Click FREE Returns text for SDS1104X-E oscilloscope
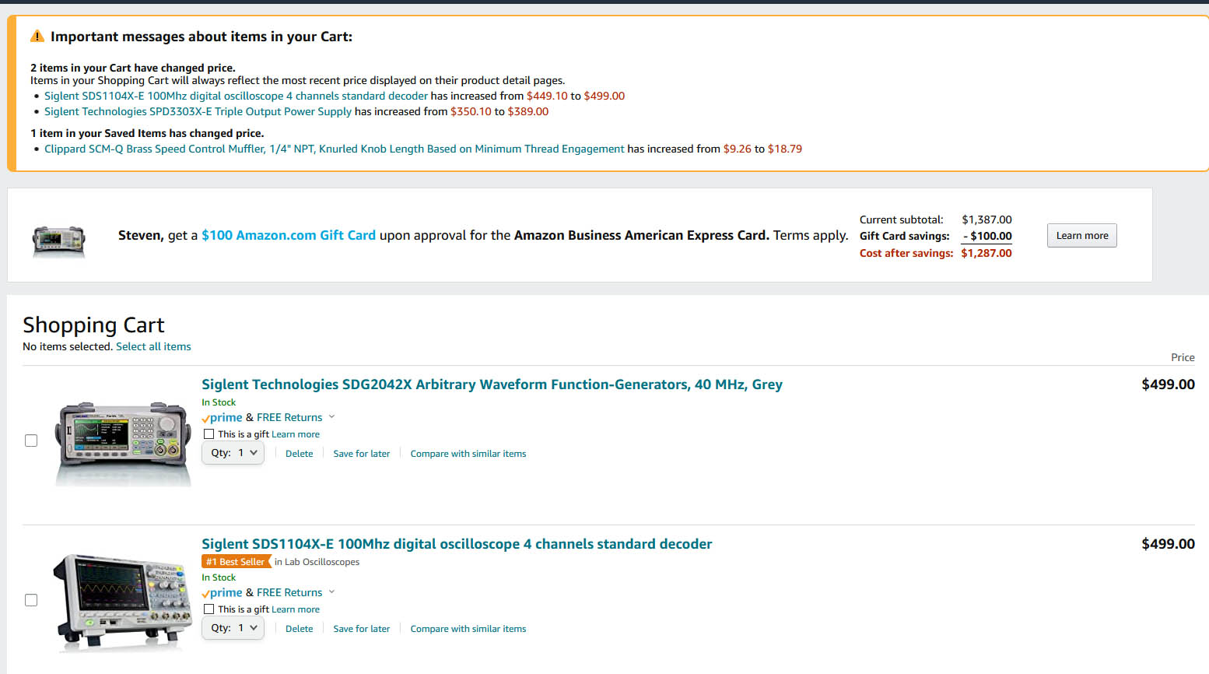This screenshot has height=674, width=1209. coord(289,593)
